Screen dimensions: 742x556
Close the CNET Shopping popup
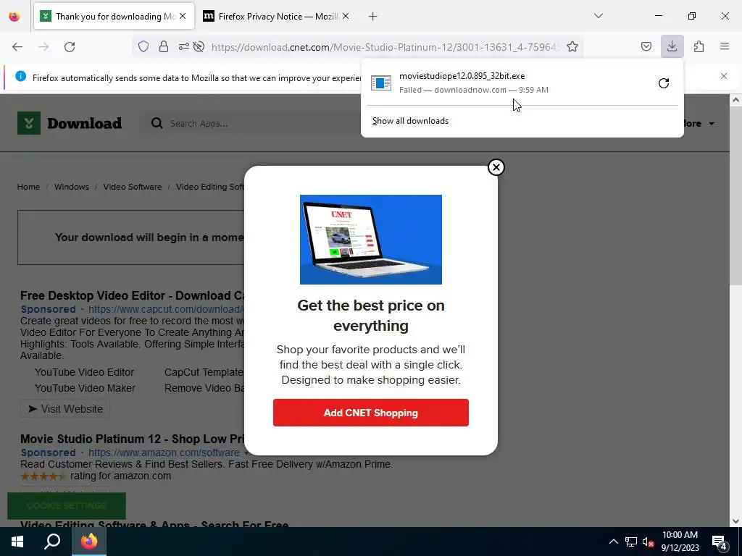[496, 167]
